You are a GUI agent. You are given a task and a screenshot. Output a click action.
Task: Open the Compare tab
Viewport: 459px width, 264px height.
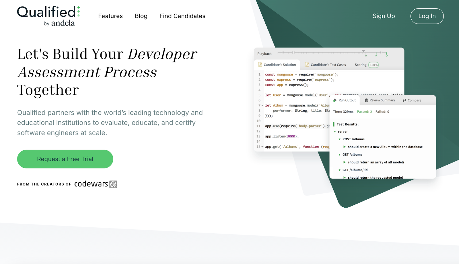[412, 100]
